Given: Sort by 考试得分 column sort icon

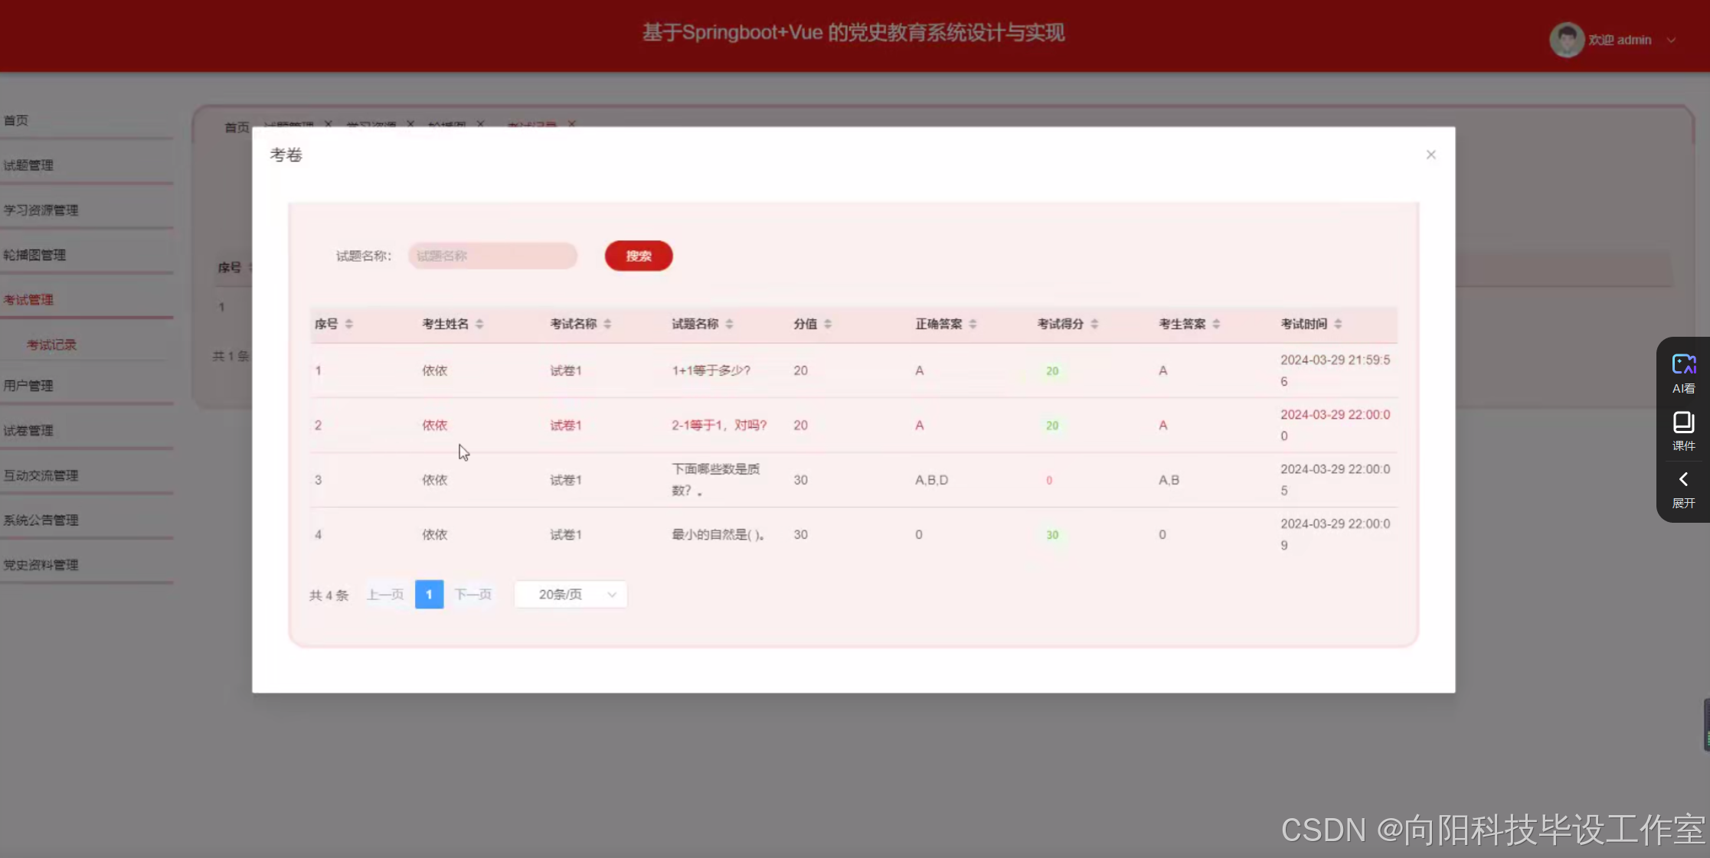Looking at the screenshot, I should pyautogui.click(x=1094, y=324).
